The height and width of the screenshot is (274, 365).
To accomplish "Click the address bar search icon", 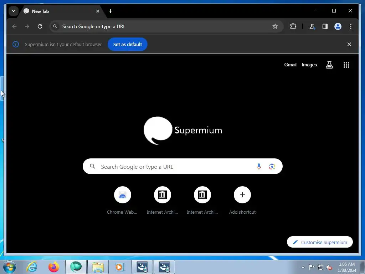I will [x=55, y=26].
